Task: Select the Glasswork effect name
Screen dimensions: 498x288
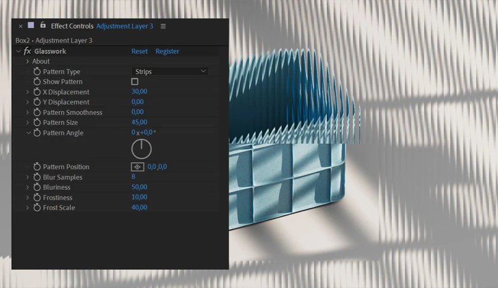Action: click(50, 51)
